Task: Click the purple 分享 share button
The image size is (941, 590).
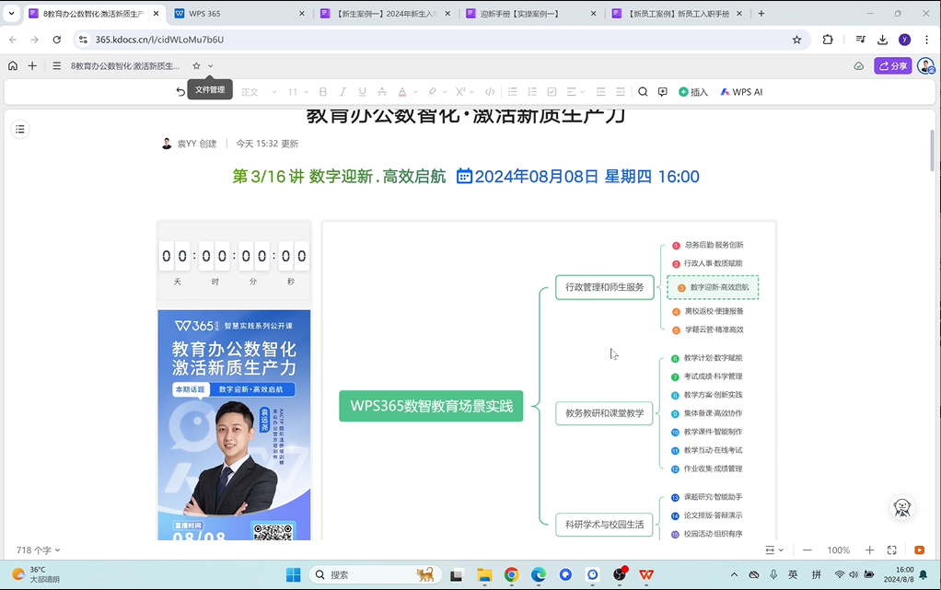Action: [892, 66]
